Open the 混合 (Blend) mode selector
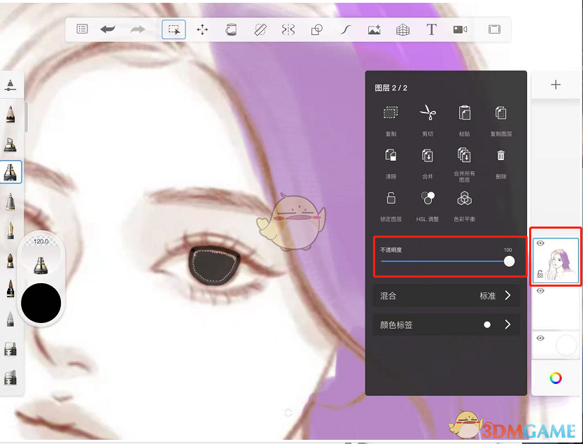 446,295
